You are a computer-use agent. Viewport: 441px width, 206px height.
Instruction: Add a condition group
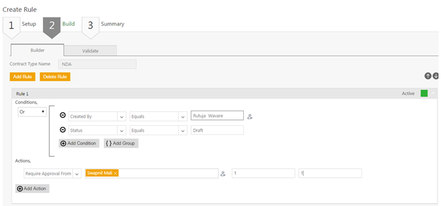(121, 143)
